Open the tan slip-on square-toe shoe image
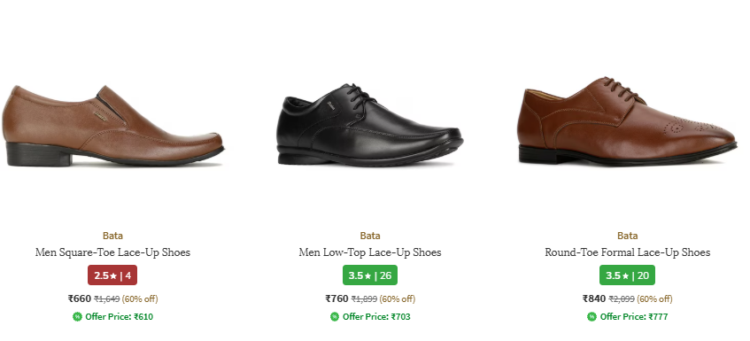750x341 pixels. (x=112, y=126)
